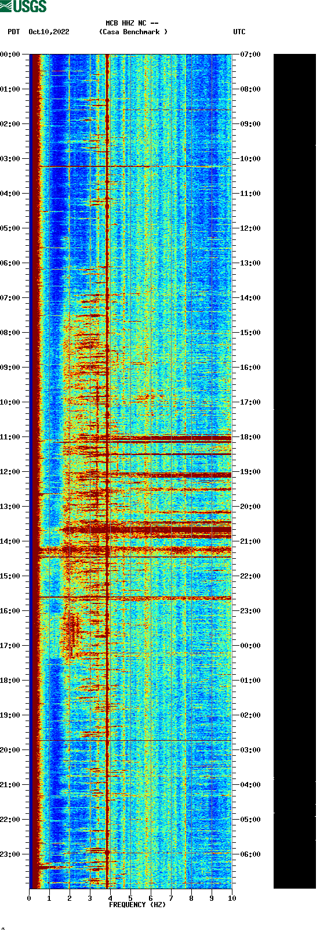
Task: Select the station title 'MCB HHZ NC --'
Action: coord(132,23)
